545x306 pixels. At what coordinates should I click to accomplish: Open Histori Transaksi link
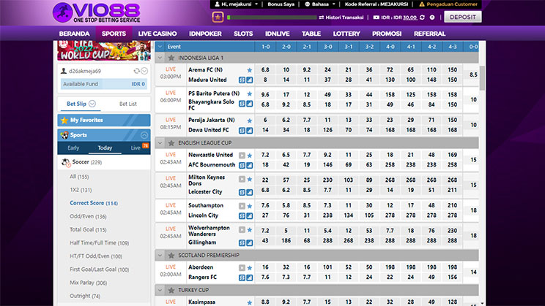pos(341,18)
